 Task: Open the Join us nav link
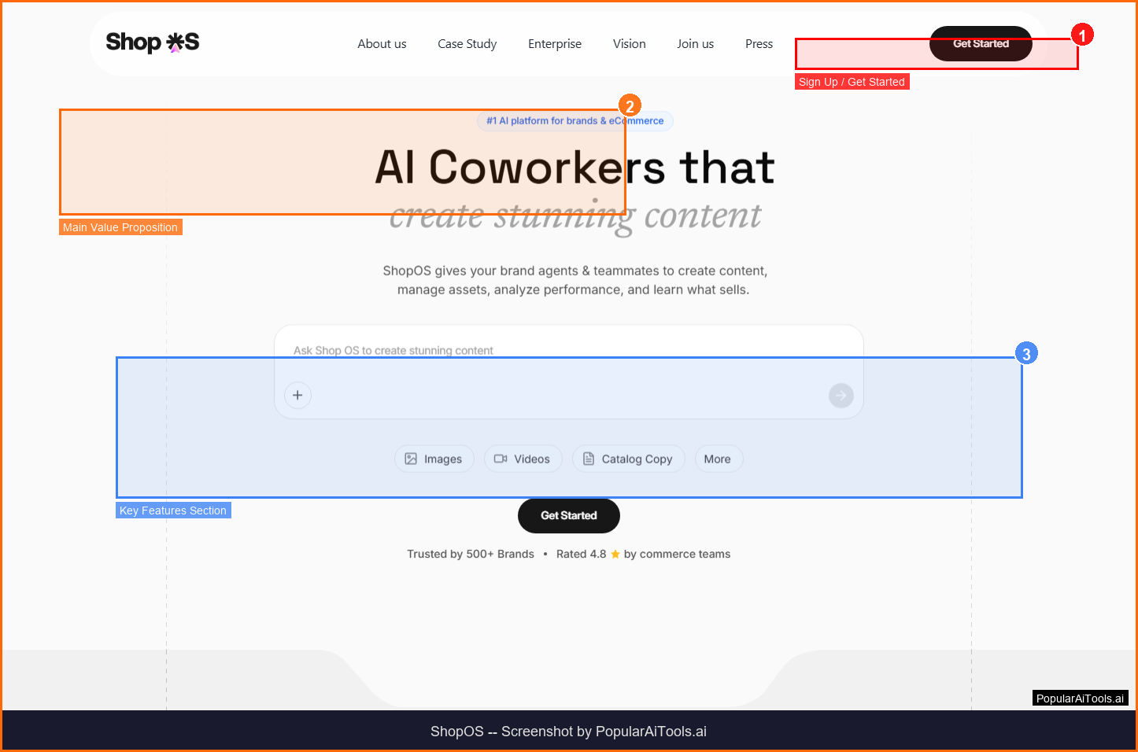click(x=695, y=44)
